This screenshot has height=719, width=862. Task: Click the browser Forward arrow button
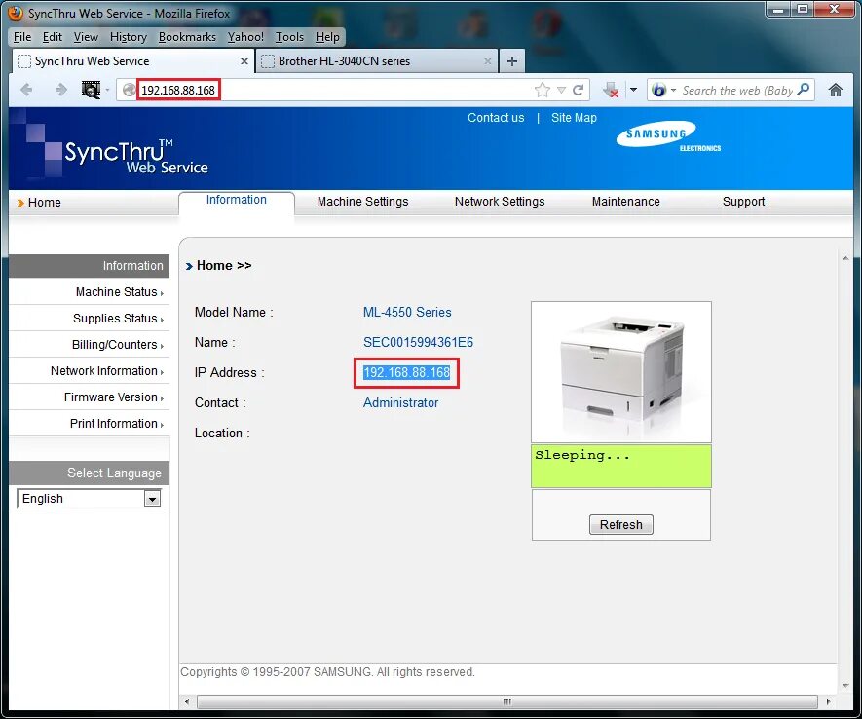point(60,90)
